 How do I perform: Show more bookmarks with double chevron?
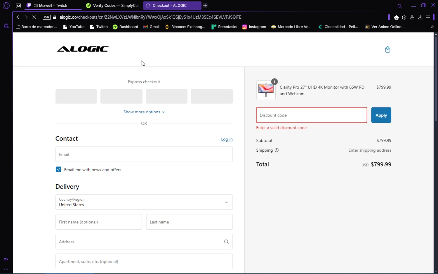point(432,27)
